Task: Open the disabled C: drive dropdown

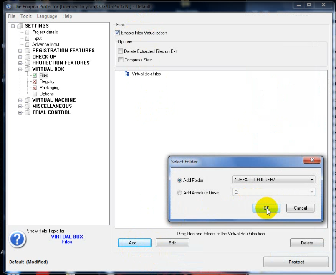Action: click(x=274, y=192)
